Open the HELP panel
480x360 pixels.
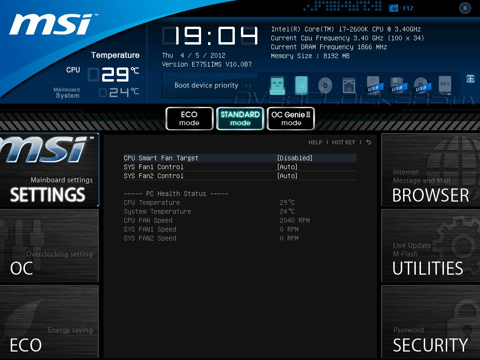[x=315, y=142]
